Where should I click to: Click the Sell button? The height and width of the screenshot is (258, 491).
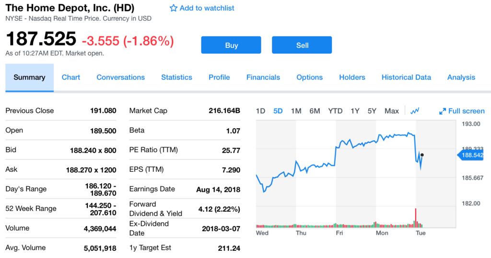[302, 45]
